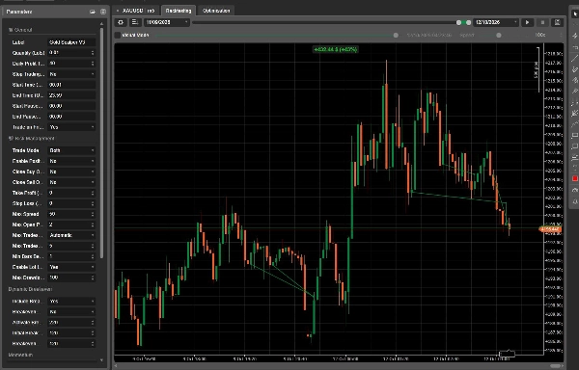Screen dimensions: 579x370
Task: Click Parameters scrollbar up arrow
Action: [102, 24]
